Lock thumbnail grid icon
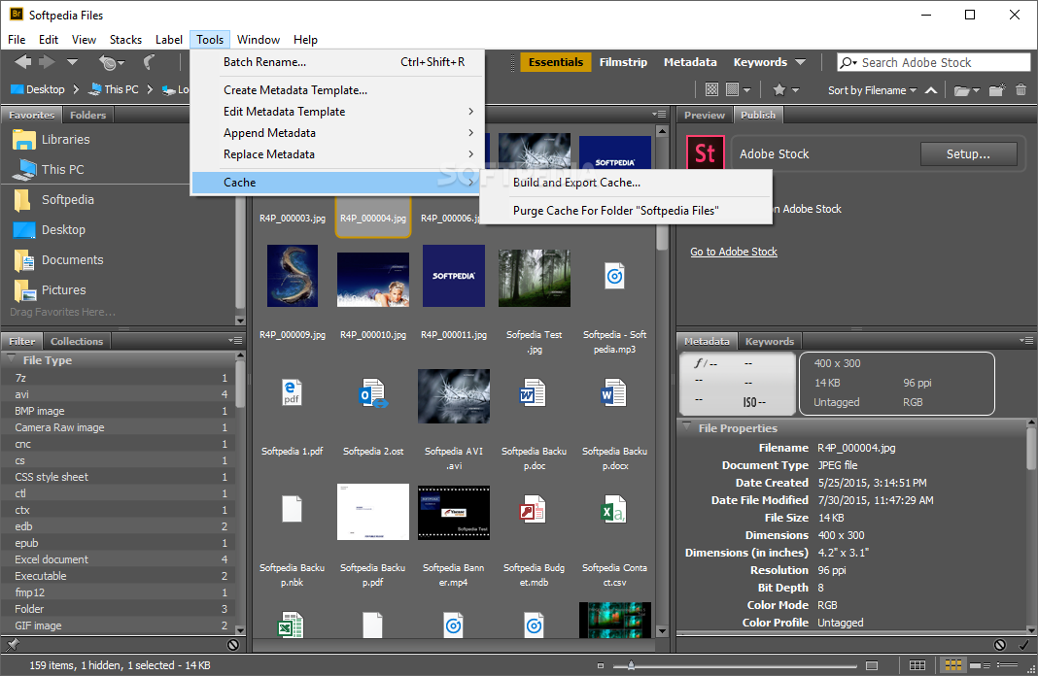The image size is (1038, 676). 917,665
